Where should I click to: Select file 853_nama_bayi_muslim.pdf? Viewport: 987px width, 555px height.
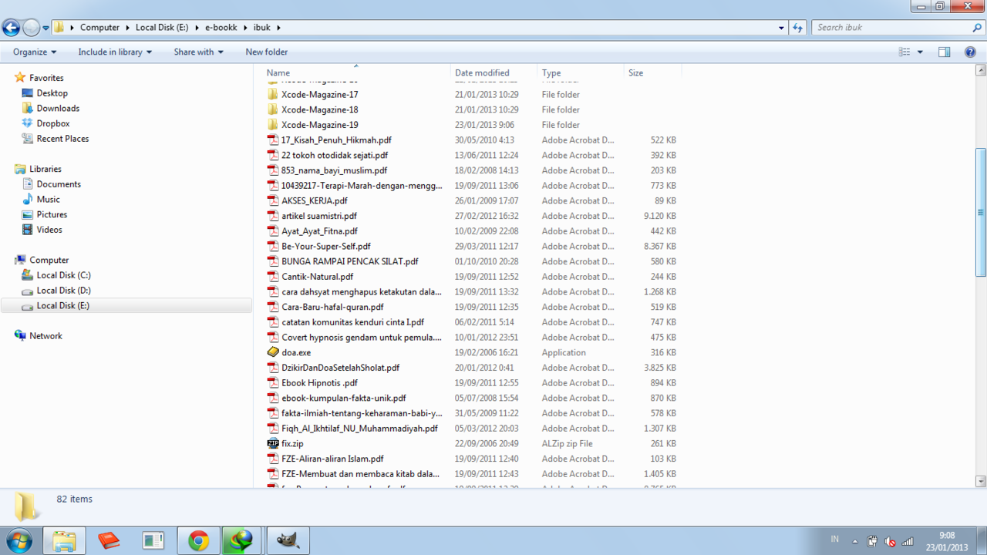click(x=334, y=170)
